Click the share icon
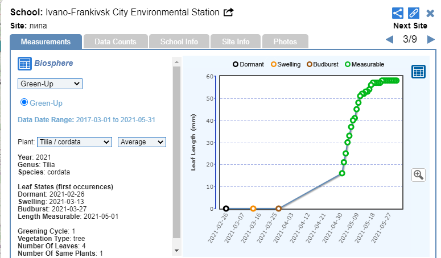The width and height of the screenshot is (441, 258). [x=398, y=13]
